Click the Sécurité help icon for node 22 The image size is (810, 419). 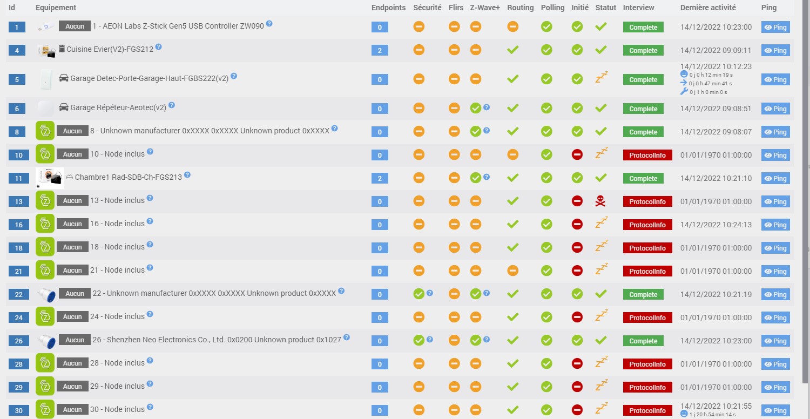[430, 293]
